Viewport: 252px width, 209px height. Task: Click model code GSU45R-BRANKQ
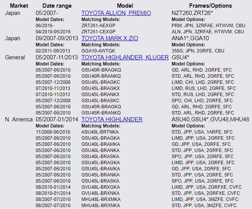(x=101, y=113)
